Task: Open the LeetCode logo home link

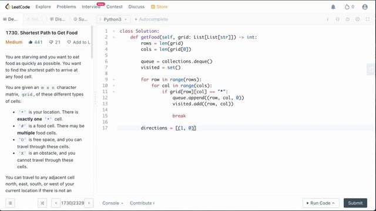Action: tap(18, 6)
